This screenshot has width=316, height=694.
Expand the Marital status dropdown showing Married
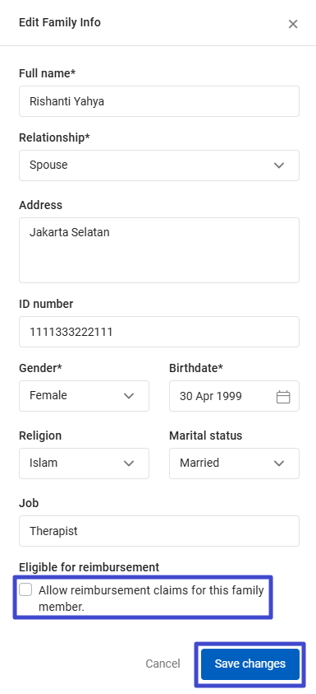[234, 463]
